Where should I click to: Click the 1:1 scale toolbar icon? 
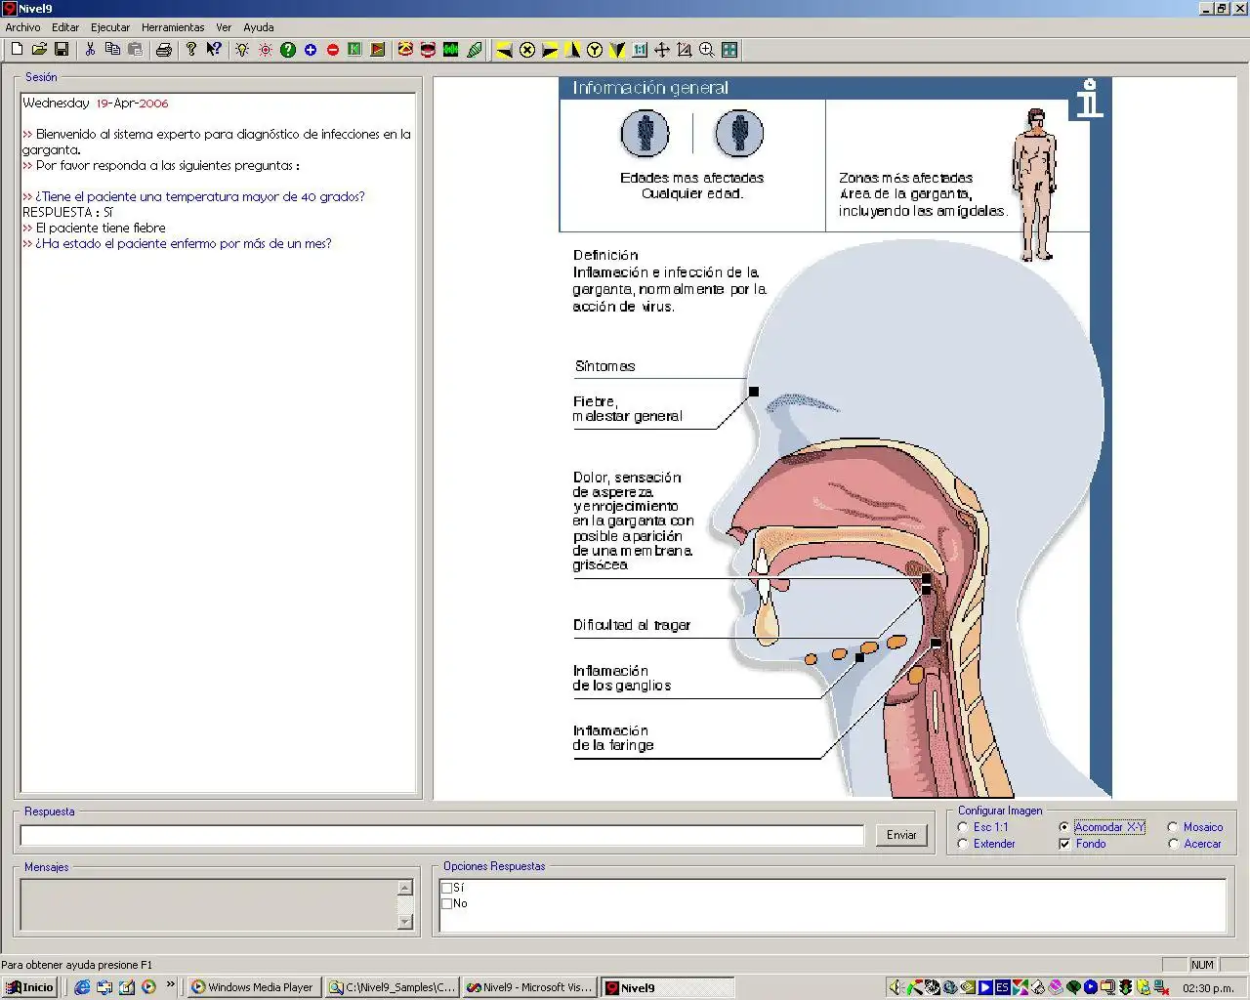pos(640,49)
